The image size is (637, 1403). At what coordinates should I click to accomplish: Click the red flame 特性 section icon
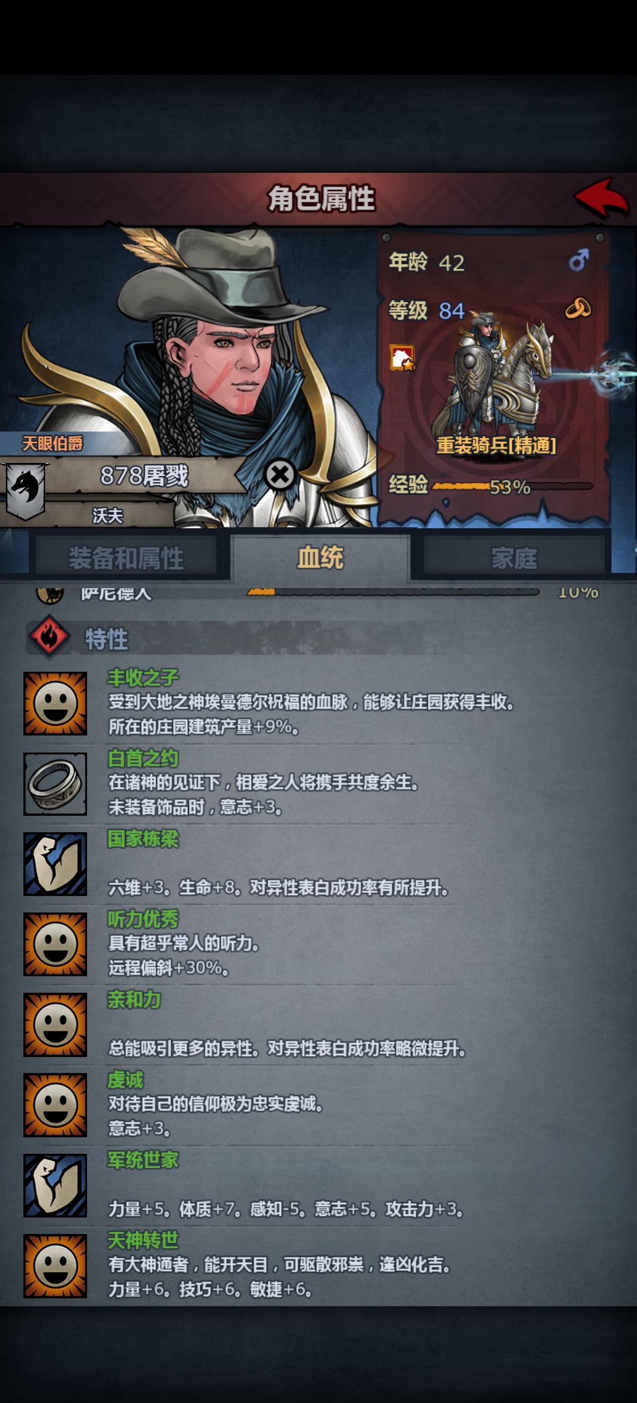coord(49,637)
